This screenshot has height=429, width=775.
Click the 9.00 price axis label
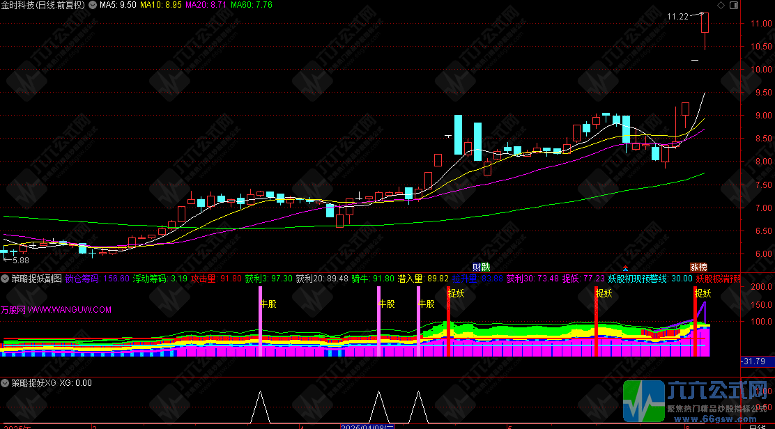[x=764, y=116]
